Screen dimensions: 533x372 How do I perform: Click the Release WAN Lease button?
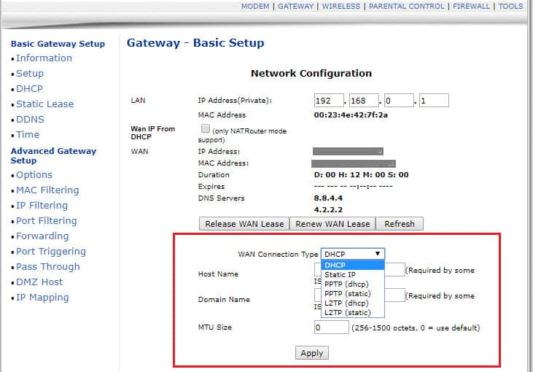pyautogui.click(x=244, y=224)
